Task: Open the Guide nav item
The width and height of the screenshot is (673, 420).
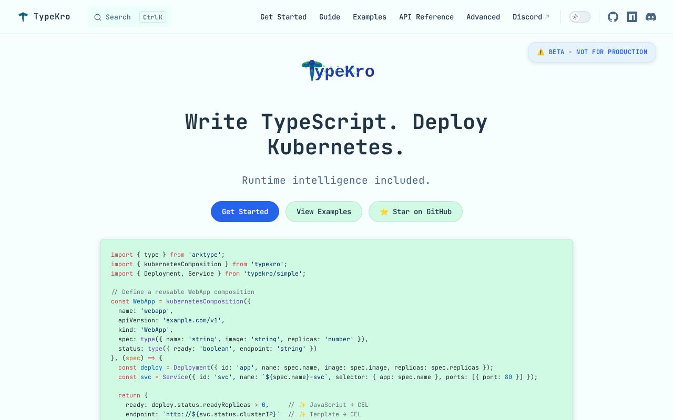Action: [330, 17]
